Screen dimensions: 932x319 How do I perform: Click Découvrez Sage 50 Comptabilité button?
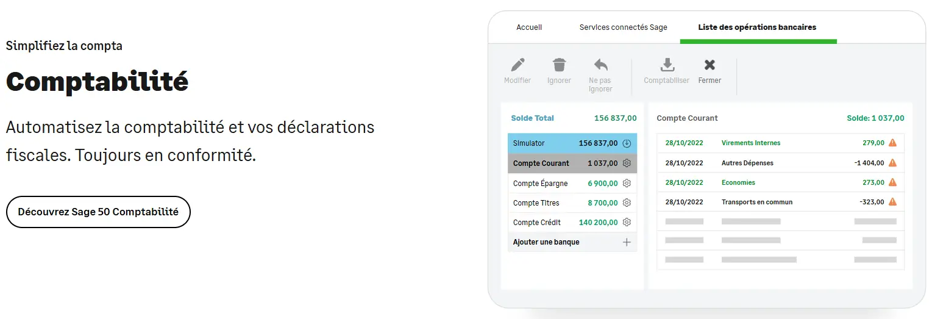click(98, 212)
